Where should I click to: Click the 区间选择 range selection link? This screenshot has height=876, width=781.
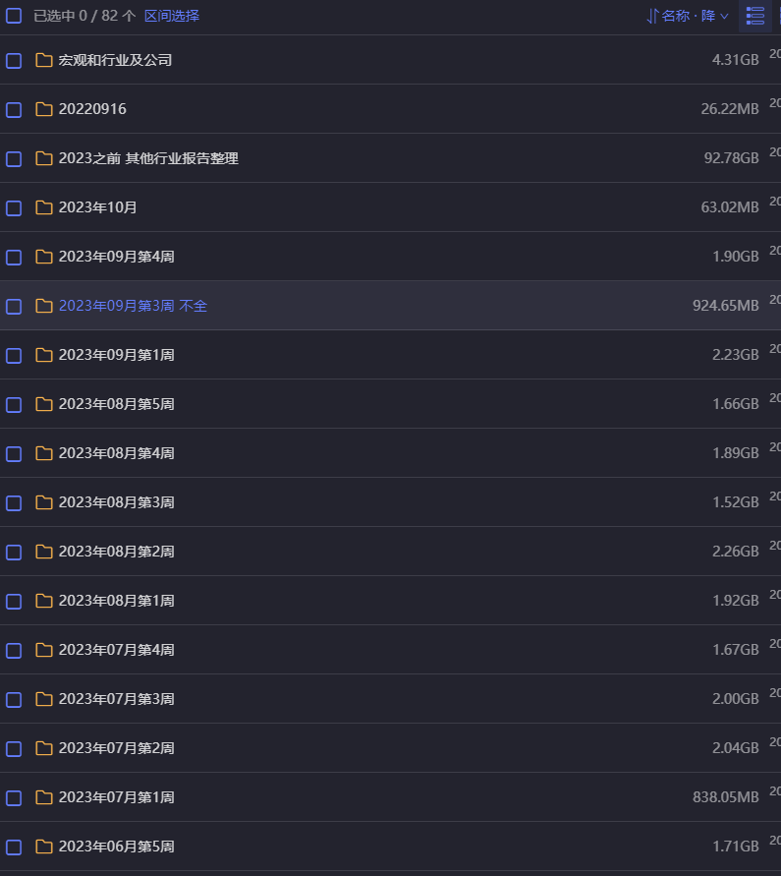point(171,16)
